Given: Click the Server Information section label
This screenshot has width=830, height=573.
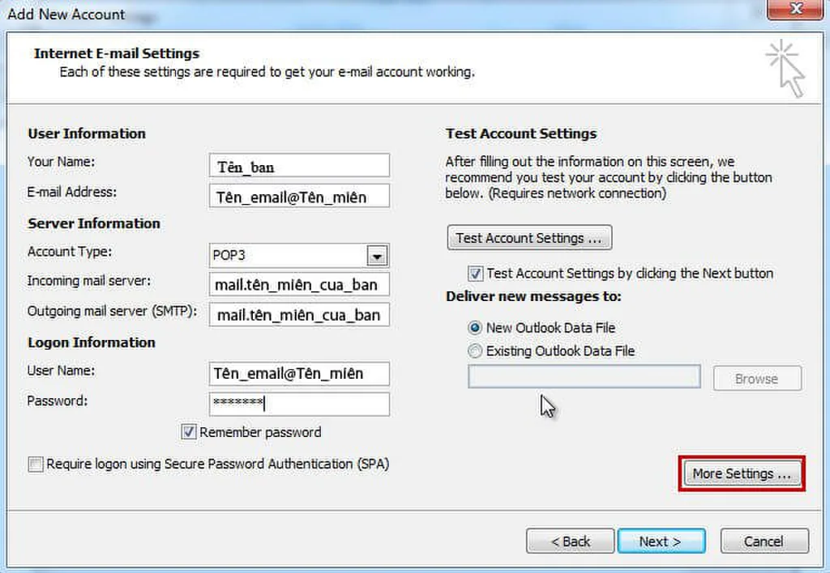Looking at the screenshot, I should pyautogui.click(x=94, y=223).
